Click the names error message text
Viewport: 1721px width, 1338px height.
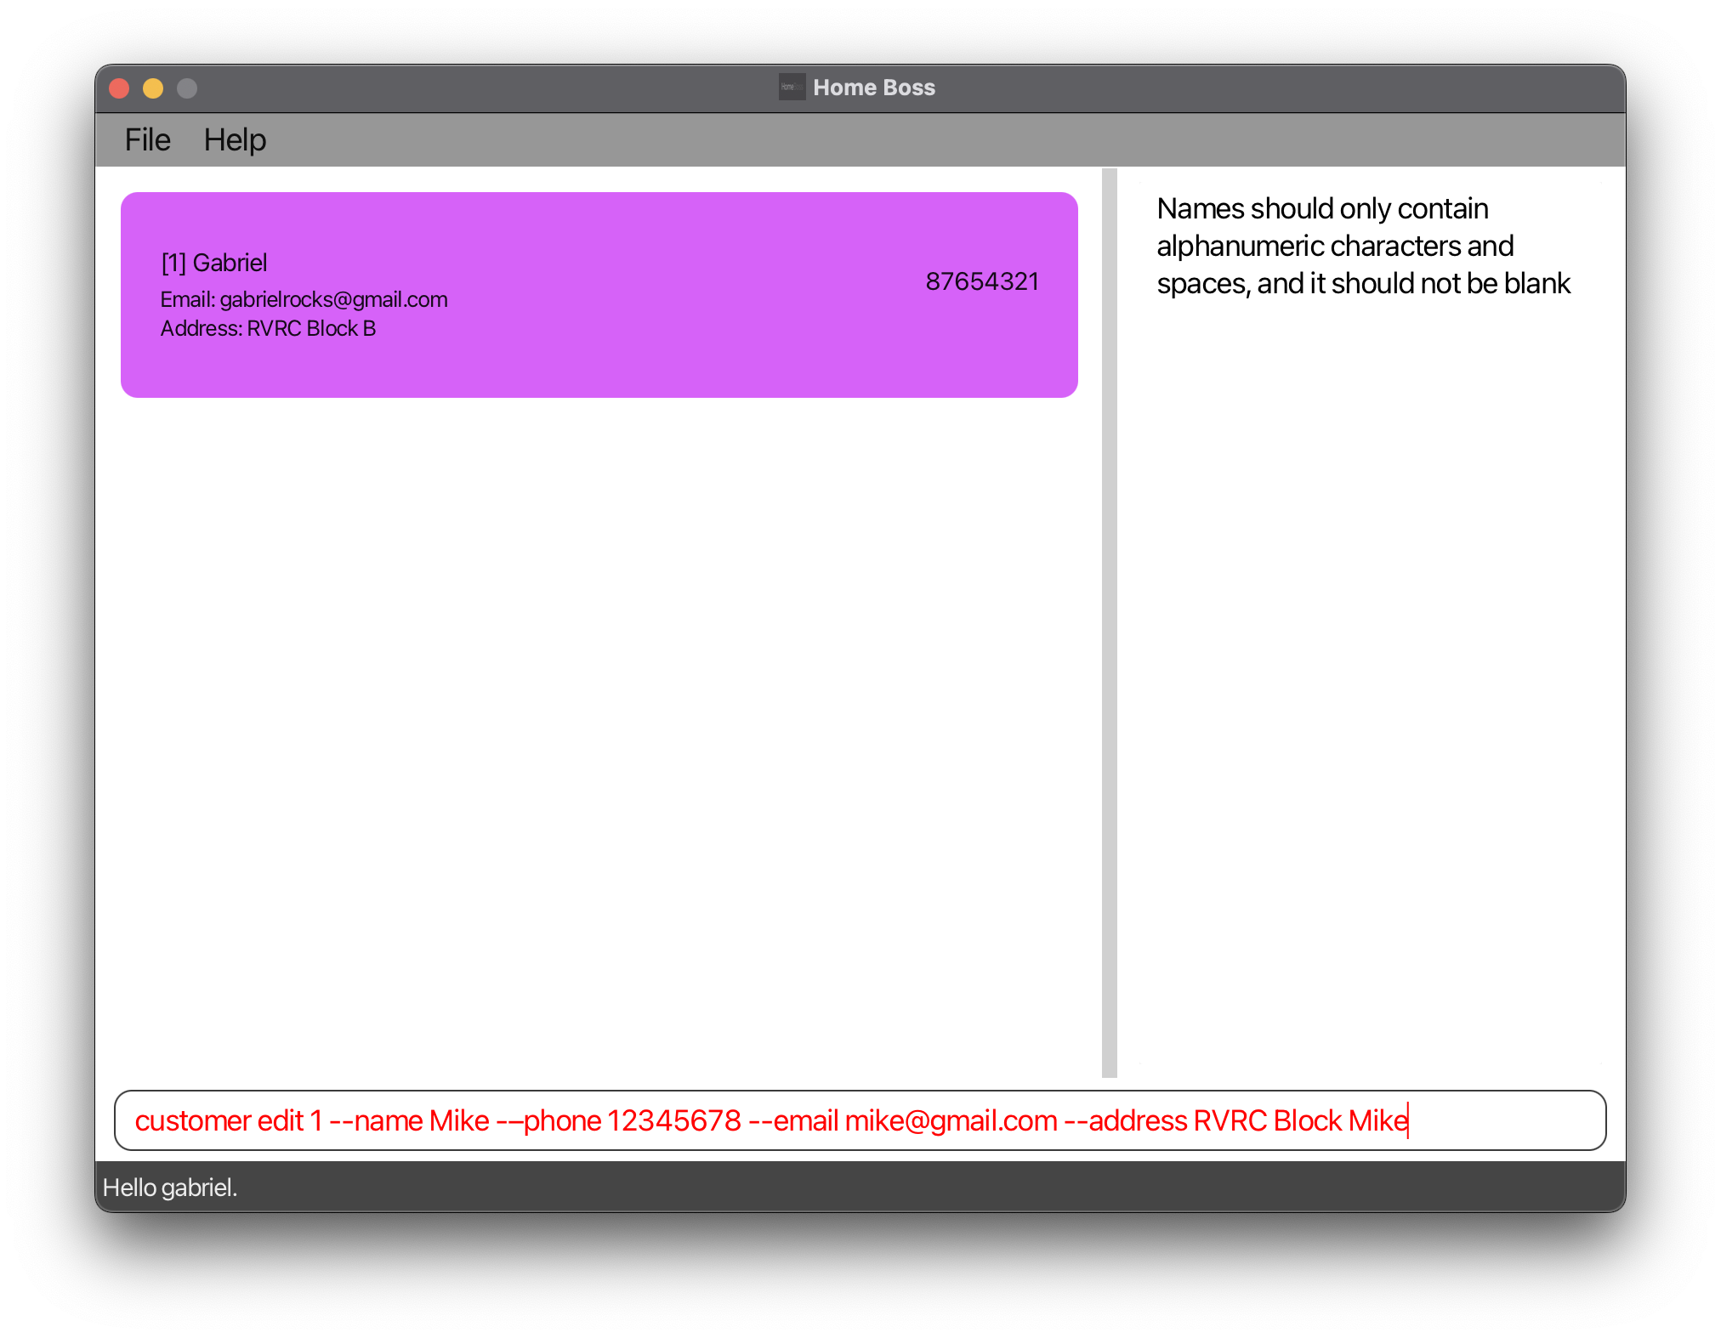(x=1362, y=246)
